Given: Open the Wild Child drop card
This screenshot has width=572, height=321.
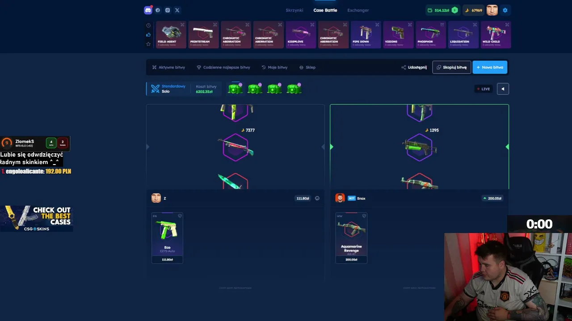Looking at the screenshot, I should click(496, 34).
